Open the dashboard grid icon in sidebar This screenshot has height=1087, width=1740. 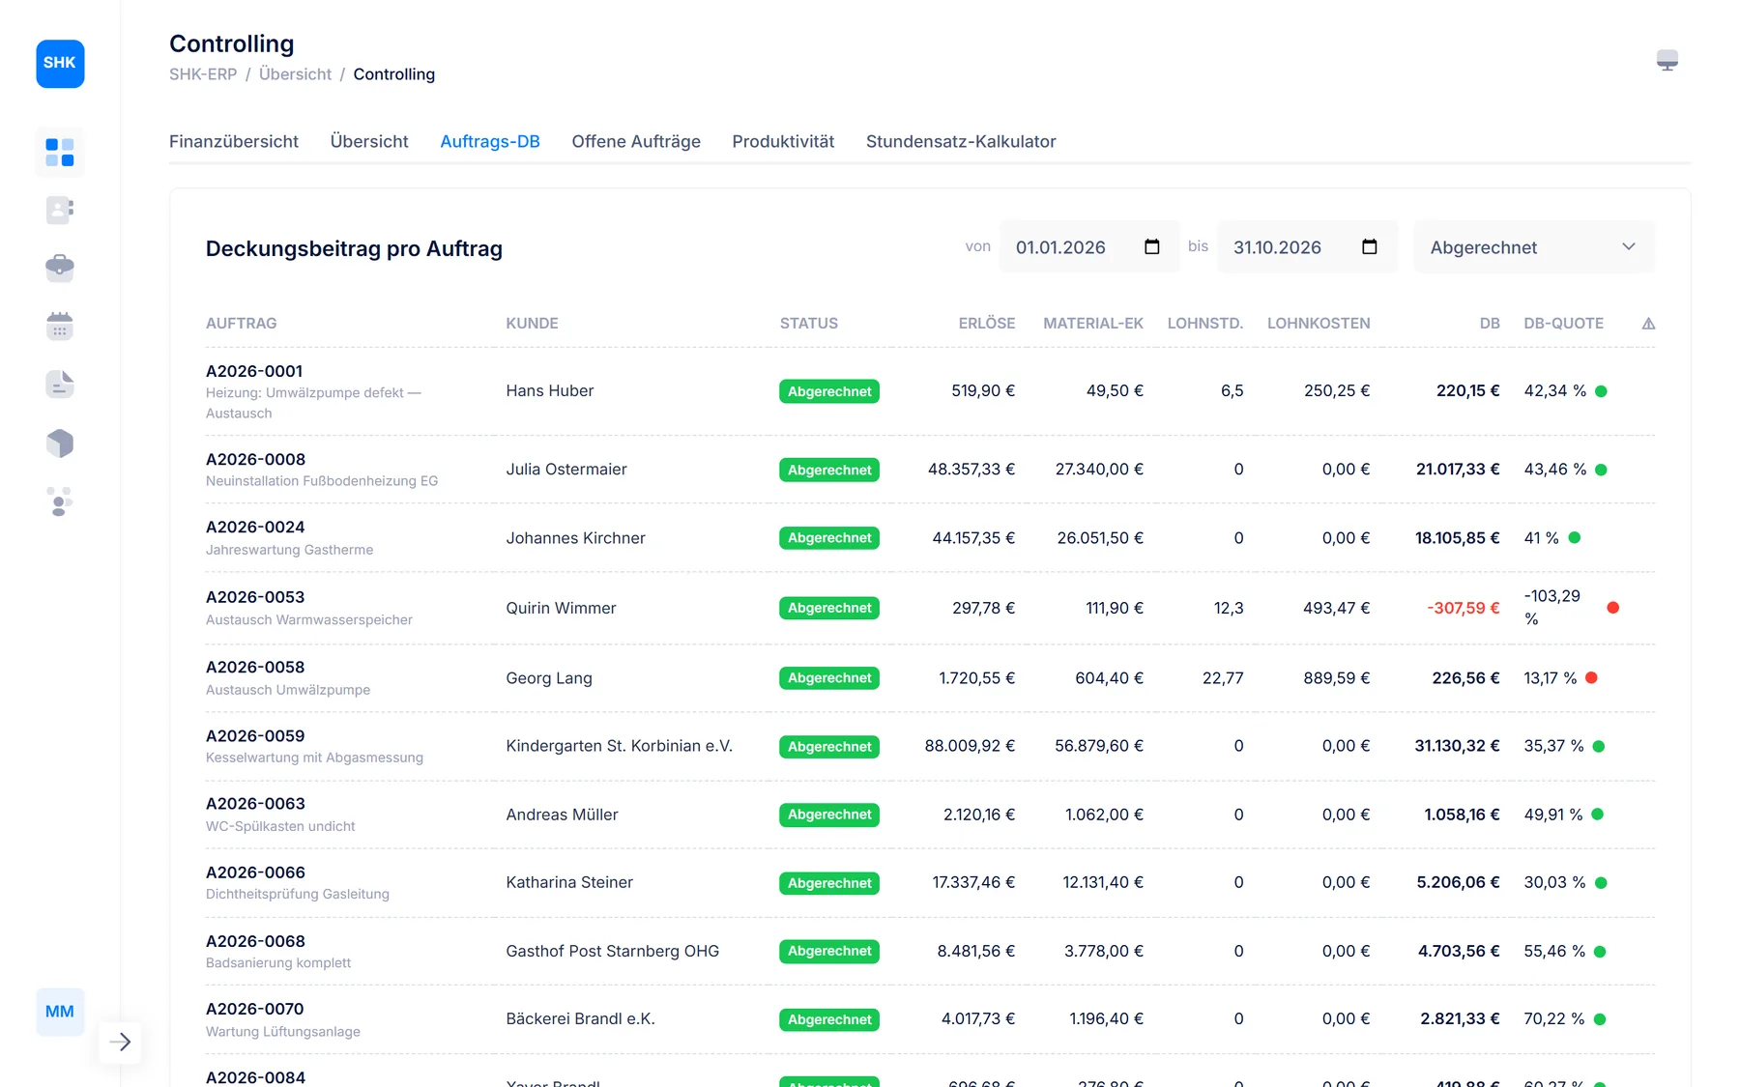(x=60, y=152)
